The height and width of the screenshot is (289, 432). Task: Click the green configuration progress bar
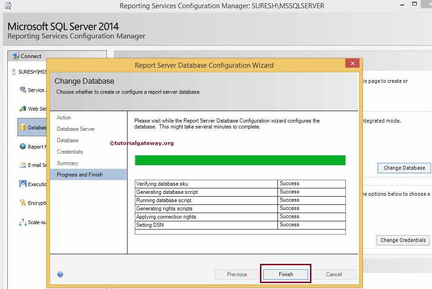pos(240,160)
